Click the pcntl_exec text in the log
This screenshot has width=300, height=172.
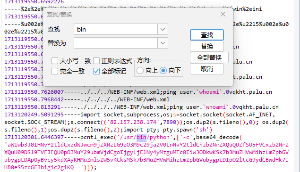(97, 137)
